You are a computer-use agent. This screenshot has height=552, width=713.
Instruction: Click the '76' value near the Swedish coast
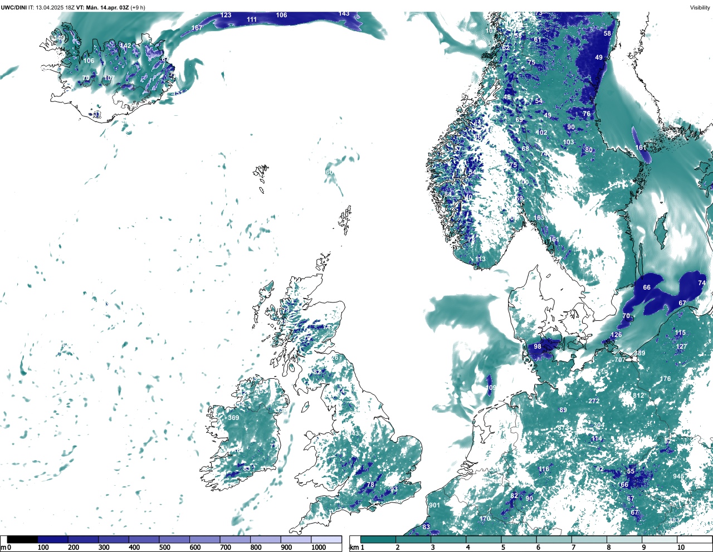pos(587,114)
